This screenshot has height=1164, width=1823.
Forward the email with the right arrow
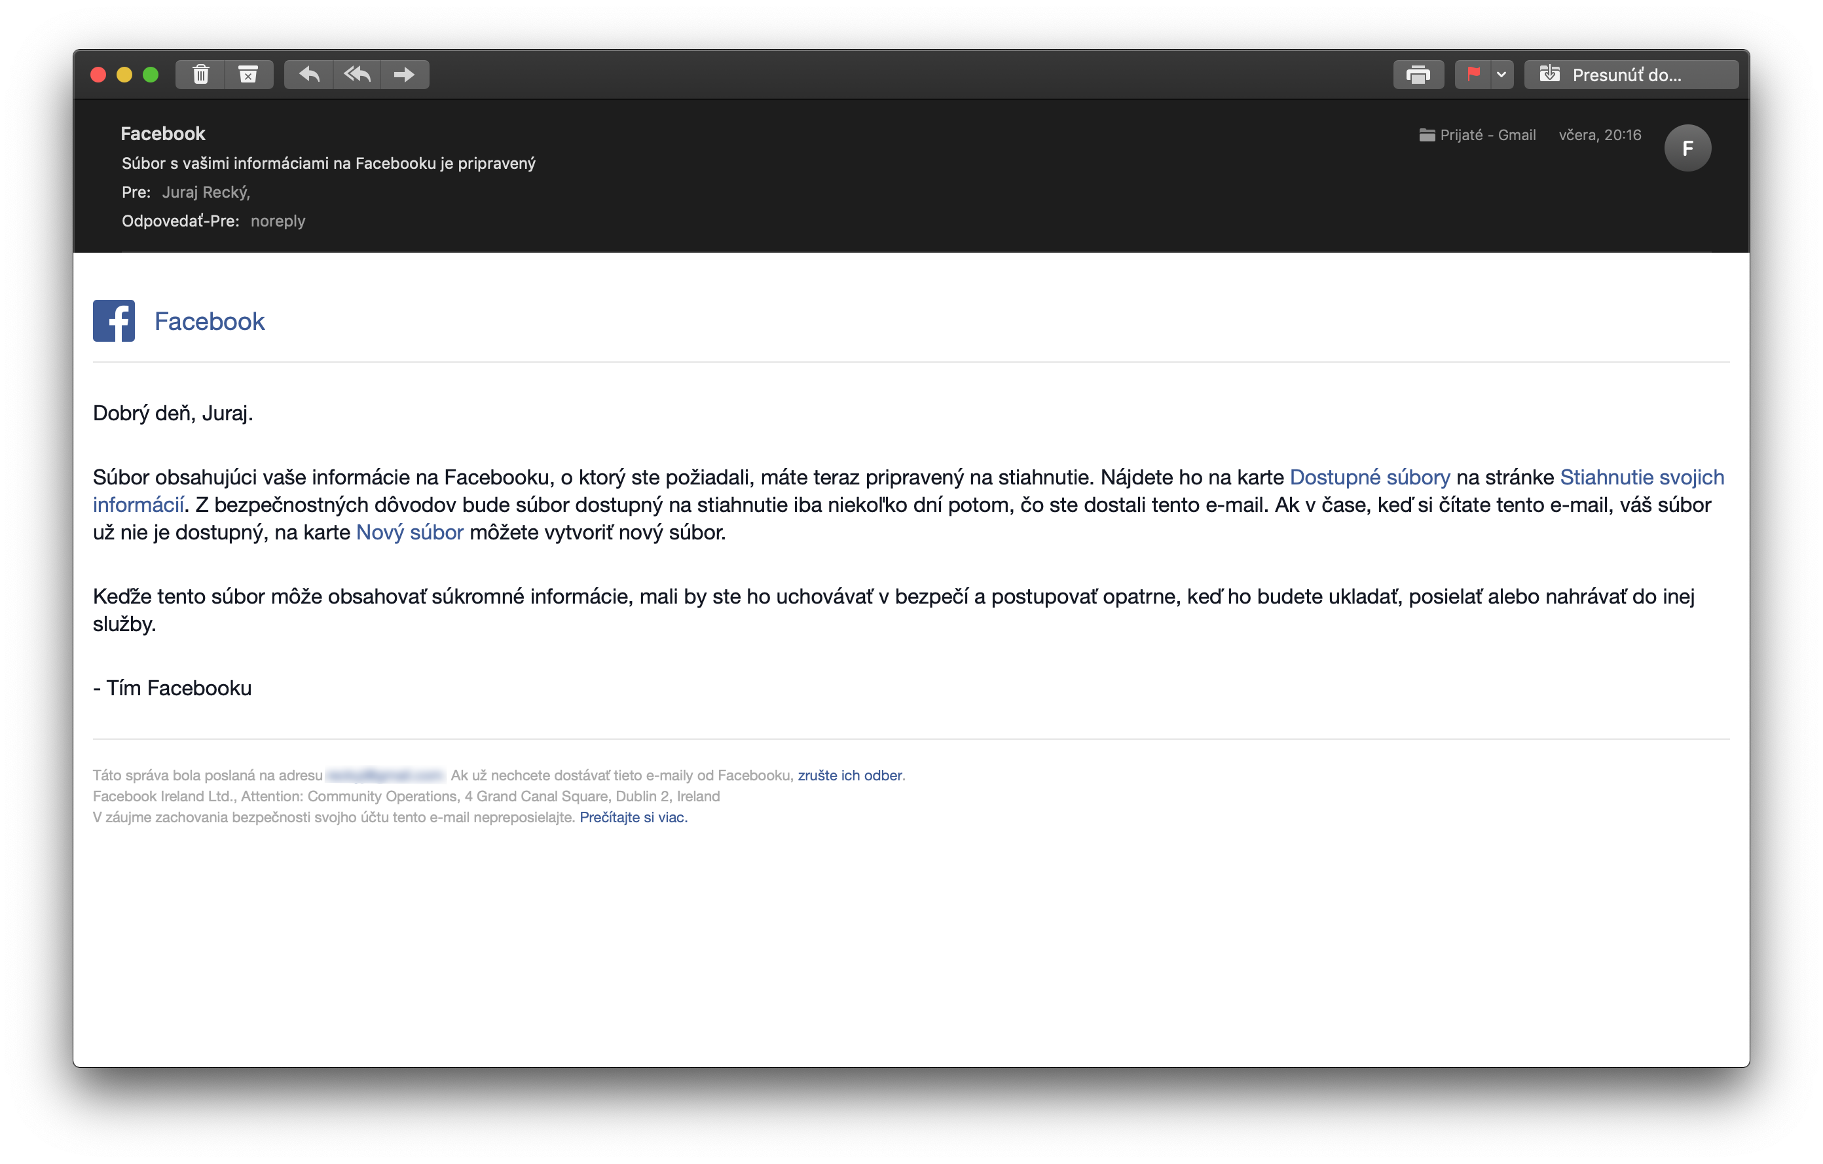click(x=405, y=74)
